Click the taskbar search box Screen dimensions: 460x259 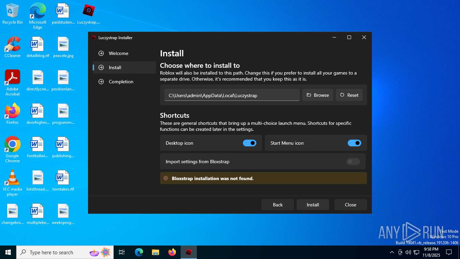tap(65, 252)
